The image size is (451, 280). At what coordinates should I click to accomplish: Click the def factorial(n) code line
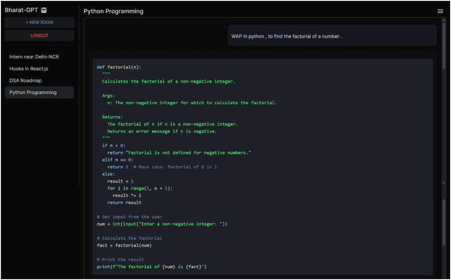click(x=119, y=67)
